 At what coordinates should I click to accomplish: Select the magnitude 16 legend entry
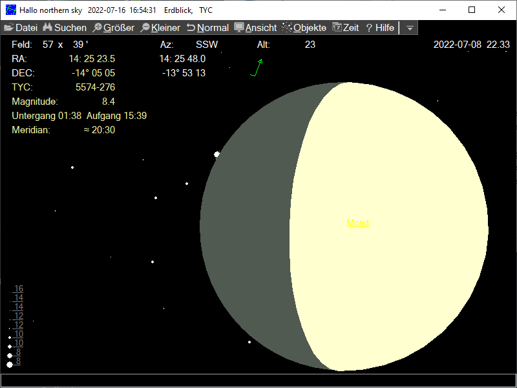(19, 288)
